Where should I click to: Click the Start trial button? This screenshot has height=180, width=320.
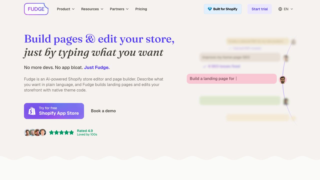click(x=259, y=9)
